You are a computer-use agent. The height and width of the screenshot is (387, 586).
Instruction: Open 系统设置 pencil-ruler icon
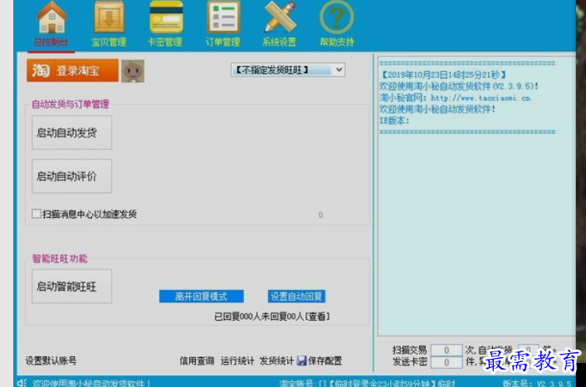(x=280, y=17)
